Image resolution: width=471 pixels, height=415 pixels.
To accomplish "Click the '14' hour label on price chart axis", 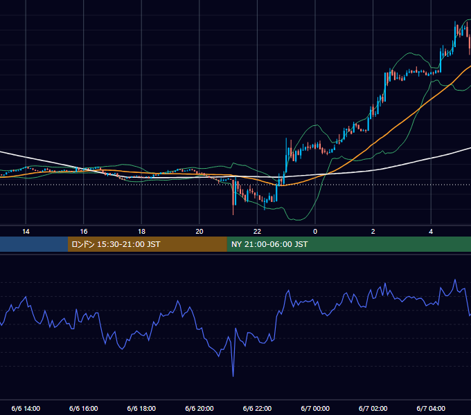I will pyautogui.click(x=26, y=232).
